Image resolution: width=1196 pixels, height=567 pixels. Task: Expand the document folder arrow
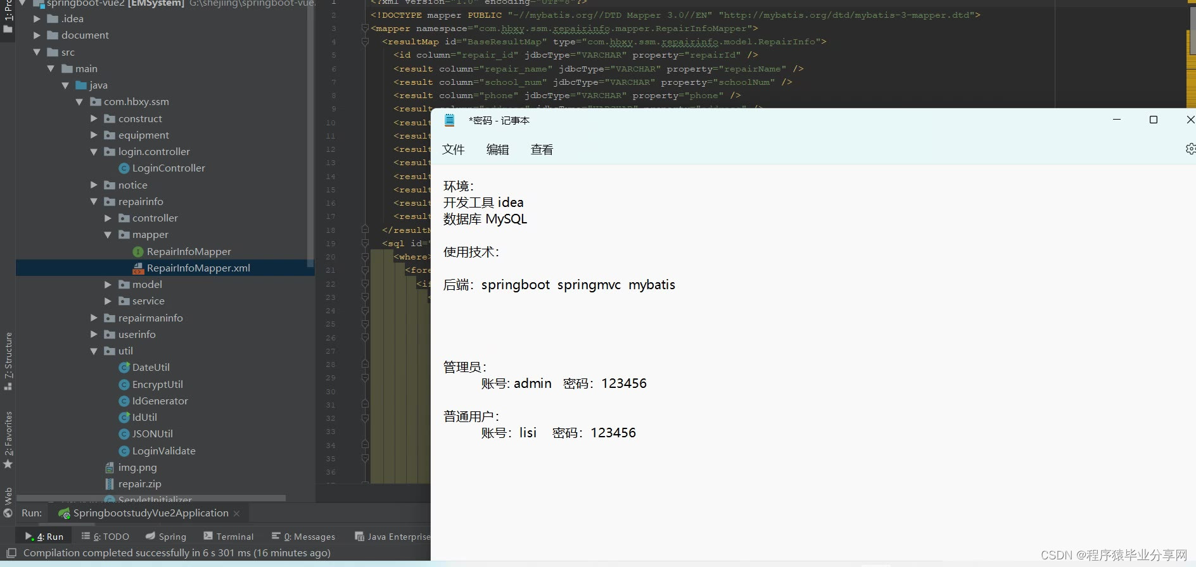coord(37,35)
